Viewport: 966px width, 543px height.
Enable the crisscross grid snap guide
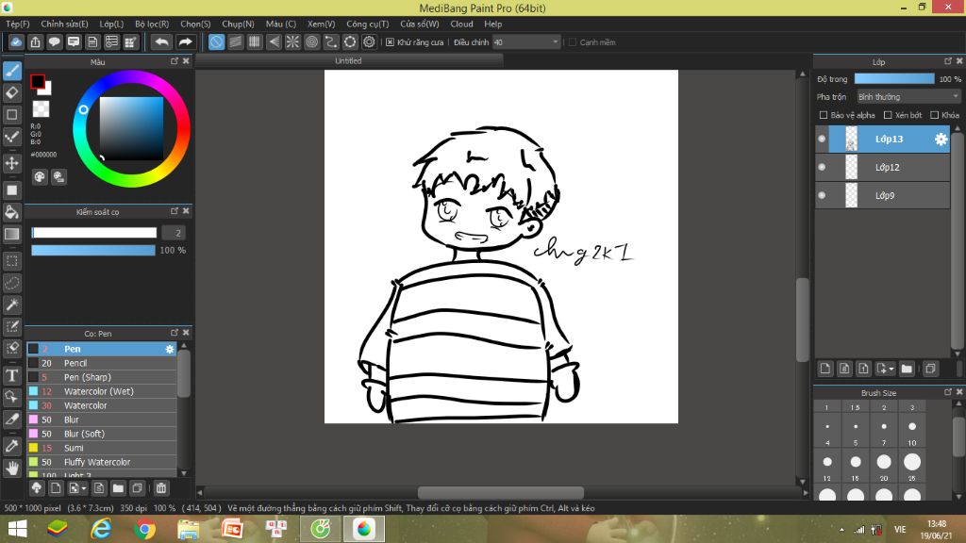255,41
